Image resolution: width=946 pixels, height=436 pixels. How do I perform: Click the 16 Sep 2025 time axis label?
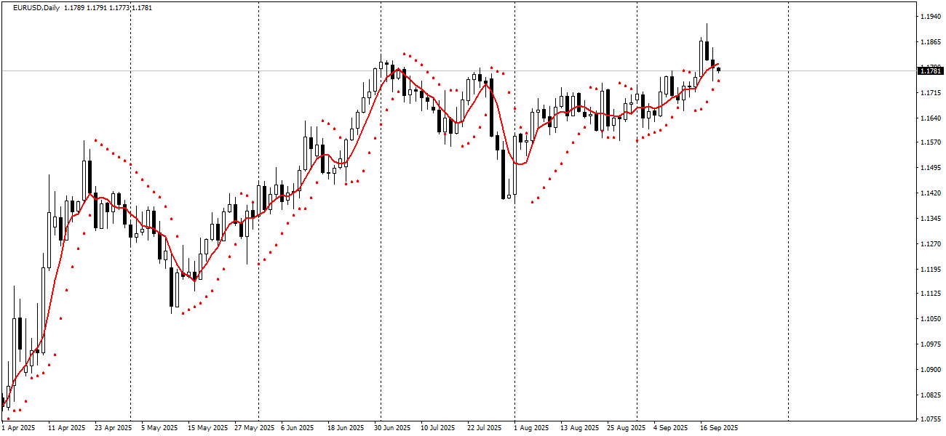click(719, 428)
